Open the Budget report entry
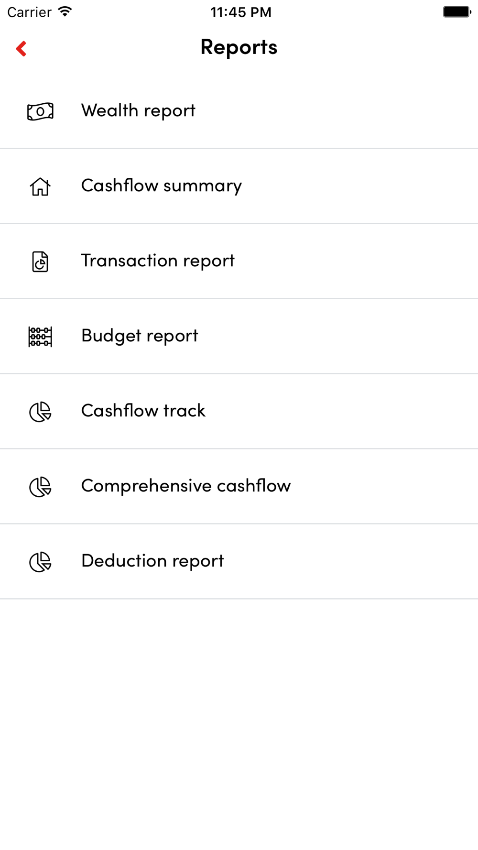 pyautogui.click(x=239, y=336)
